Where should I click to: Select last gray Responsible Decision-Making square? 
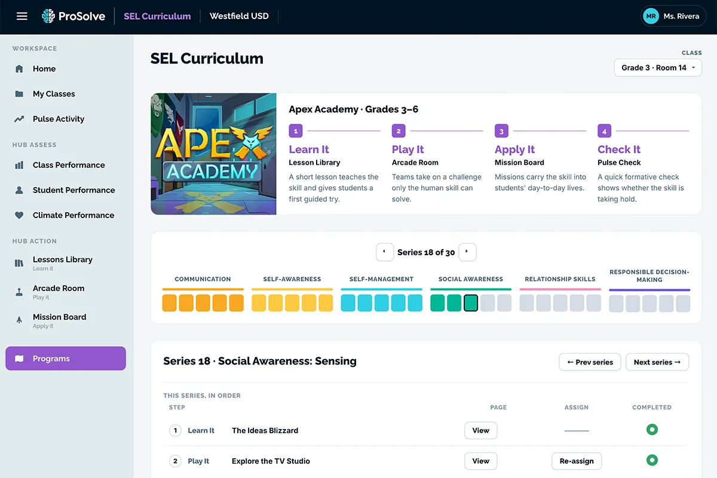click(683, 303)
